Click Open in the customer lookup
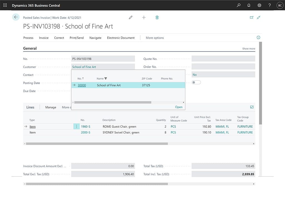This screenshot has height=201, width=285. [179, 107]
